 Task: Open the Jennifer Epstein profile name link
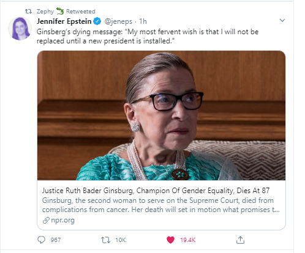64,21
